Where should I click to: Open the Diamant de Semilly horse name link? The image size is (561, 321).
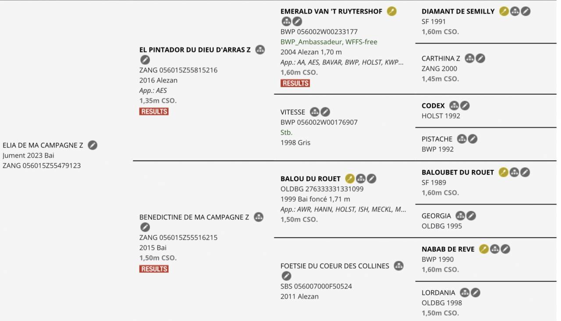(x=458, y=11)
